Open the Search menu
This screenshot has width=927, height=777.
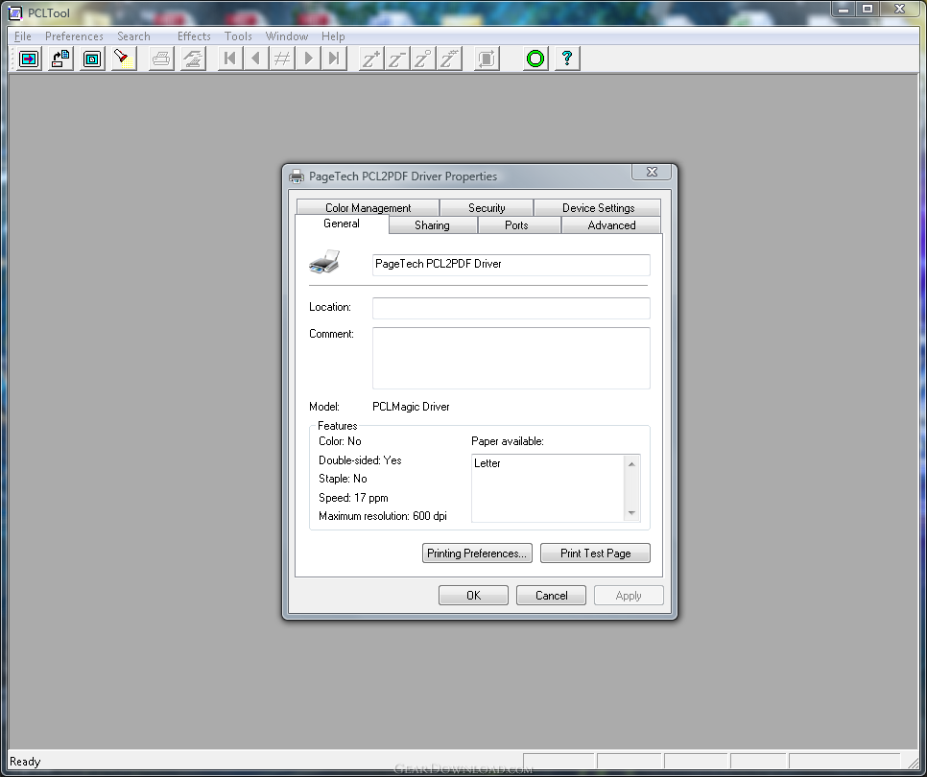tap(133, 36)
